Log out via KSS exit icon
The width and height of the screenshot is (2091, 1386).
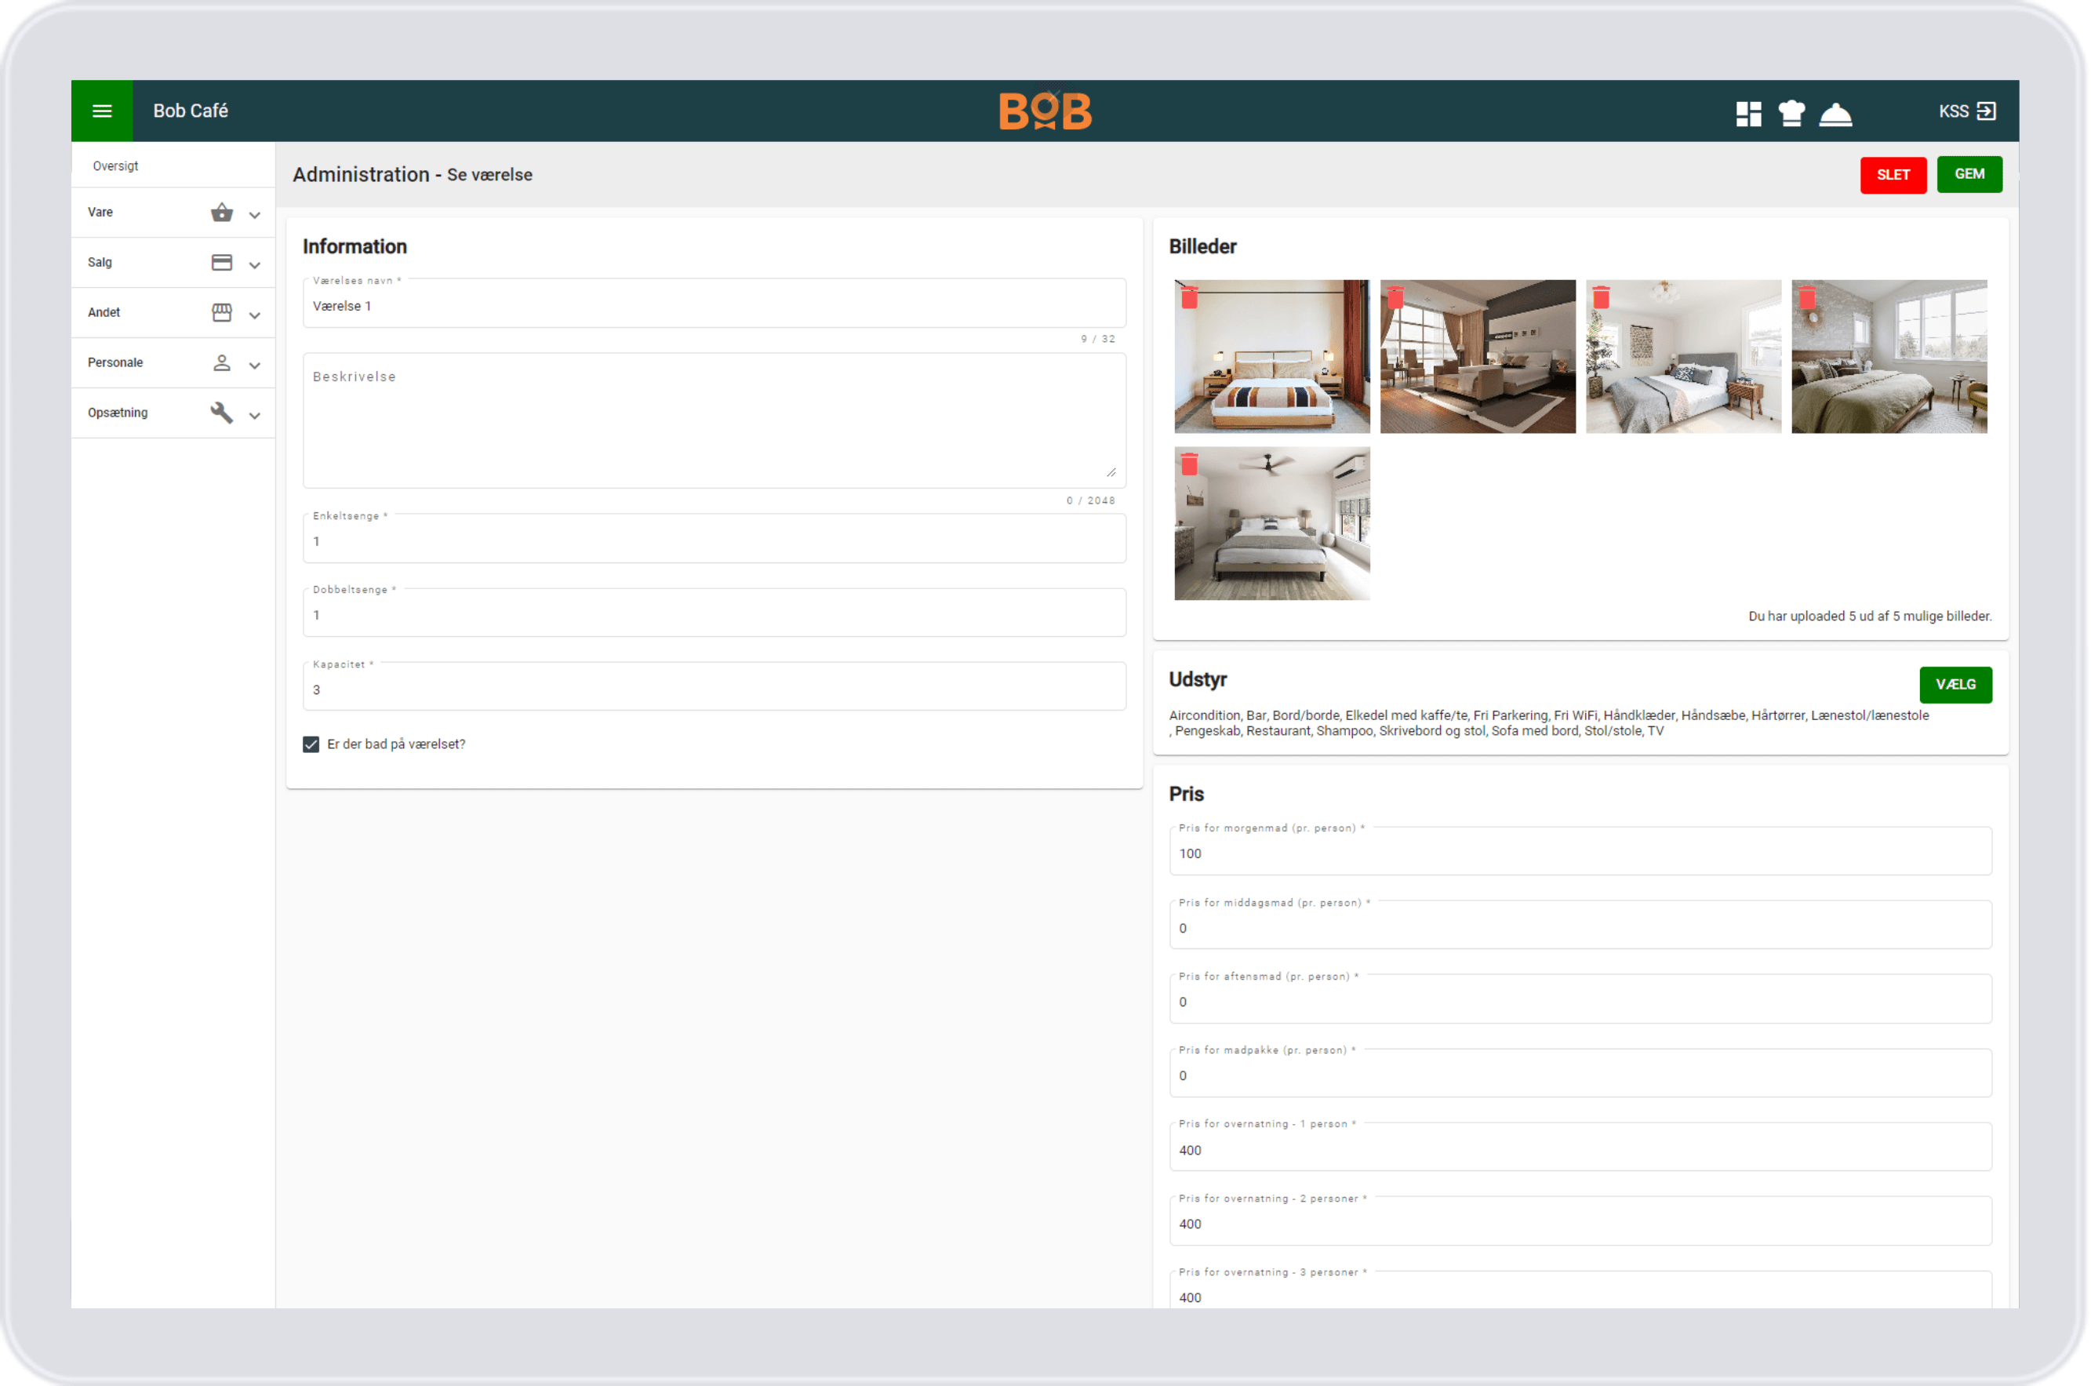[1985, 111]
